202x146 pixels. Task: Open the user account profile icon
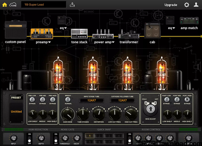(196, 5)
